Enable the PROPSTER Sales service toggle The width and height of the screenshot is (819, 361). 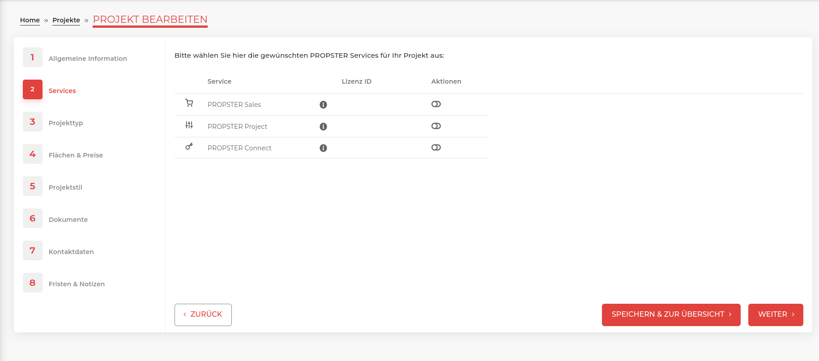[436, 104]
